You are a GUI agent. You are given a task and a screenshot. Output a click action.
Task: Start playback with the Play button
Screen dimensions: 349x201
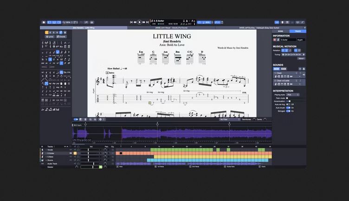pos(139,22)
